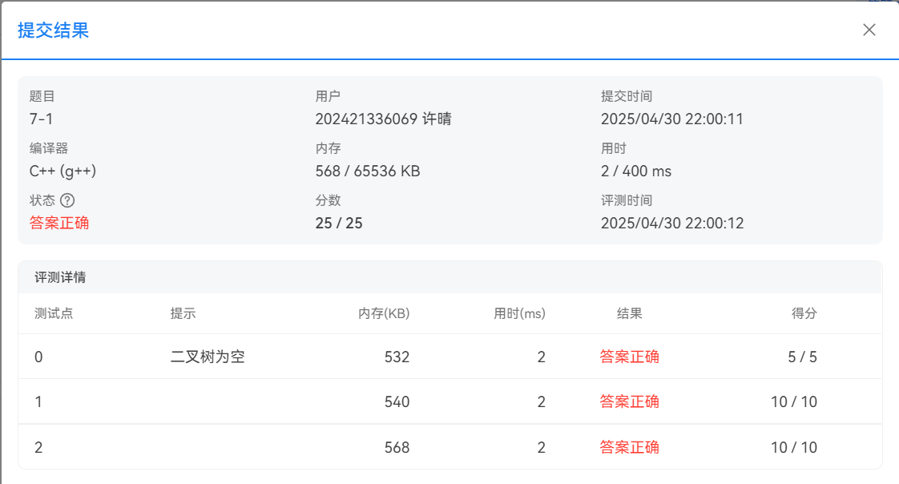Click the score value 25 / 25

coord(339,223)
